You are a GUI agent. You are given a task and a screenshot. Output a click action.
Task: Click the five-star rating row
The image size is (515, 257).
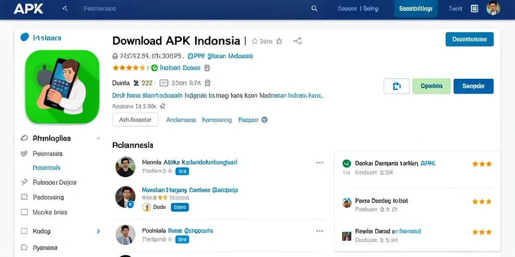(x=129, y=68)
